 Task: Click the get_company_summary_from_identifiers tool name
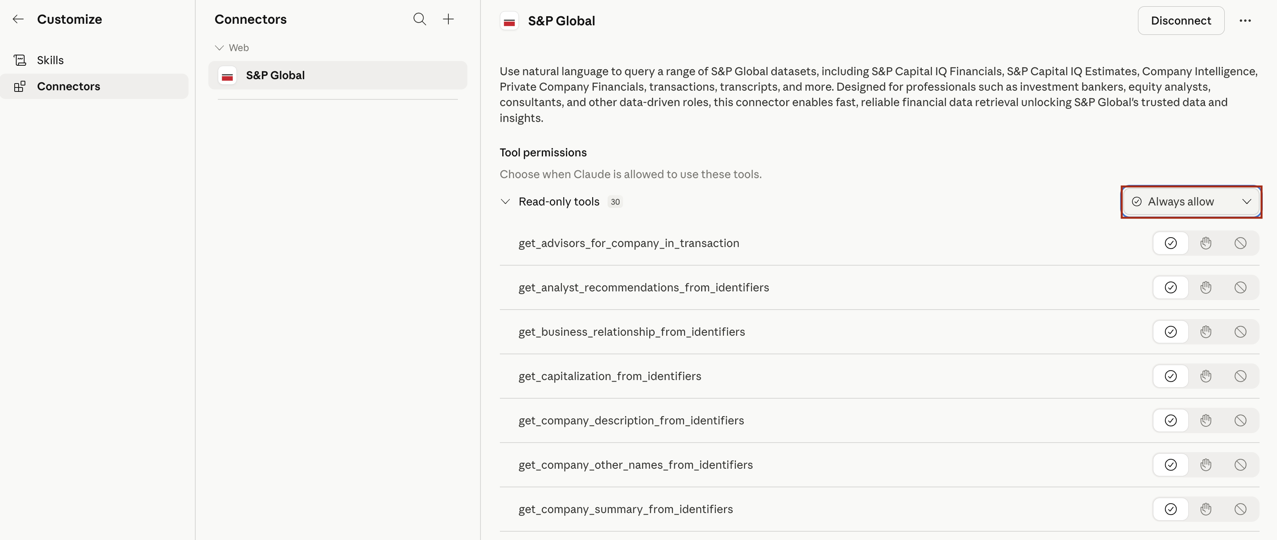[625, 509]
